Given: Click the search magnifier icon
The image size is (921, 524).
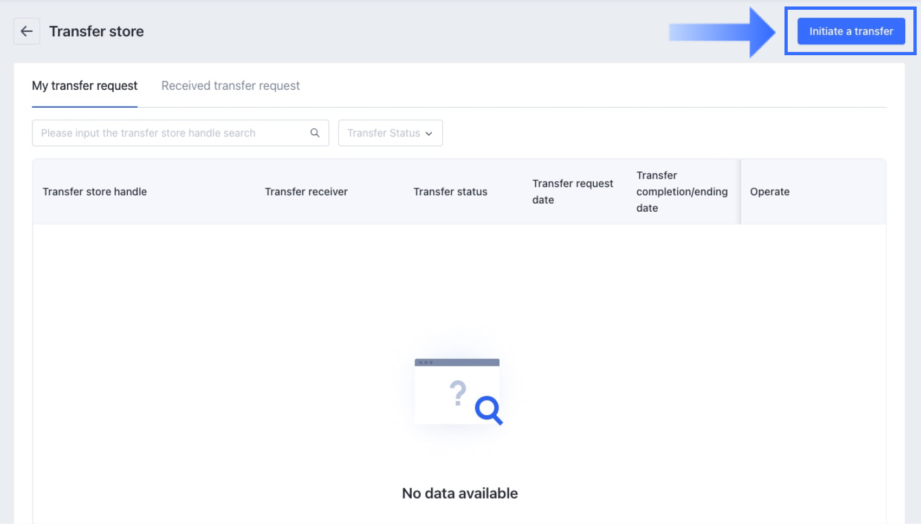Looking at the screenshot, I should click(315, 133).
